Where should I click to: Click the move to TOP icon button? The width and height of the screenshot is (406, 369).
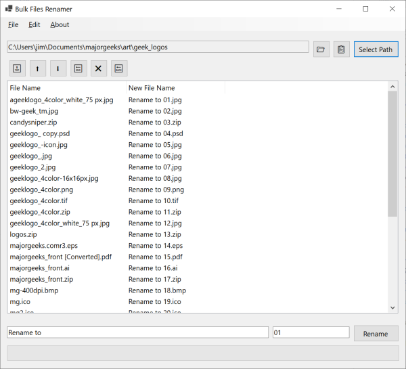[18, 68]
